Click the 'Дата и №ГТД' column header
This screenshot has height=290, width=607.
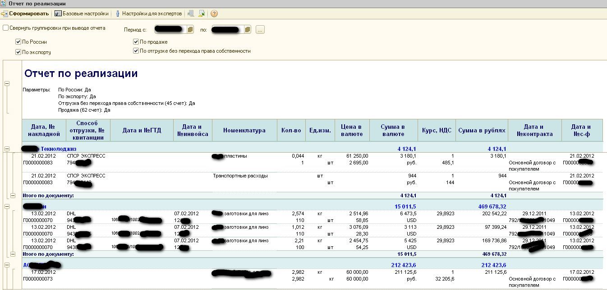(142, 131)
